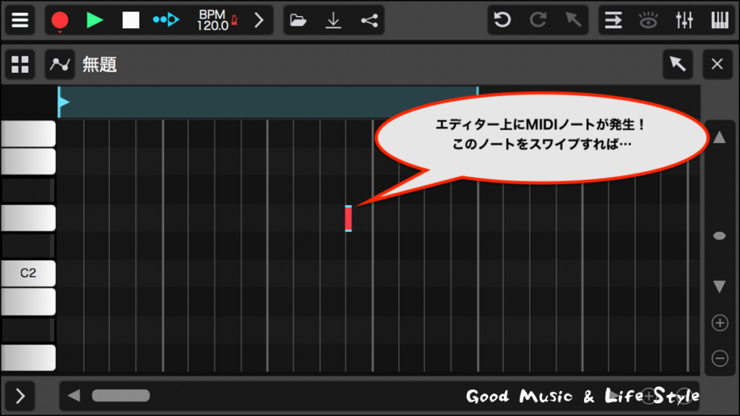This screenshot has width=740, height=416.
Task: Open the share icon
Action: click(369, 20)
